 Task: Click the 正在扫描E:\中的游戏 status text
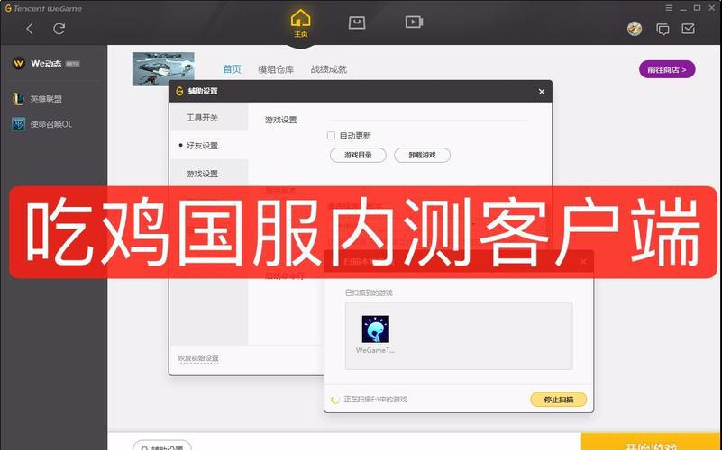[375, 400]
